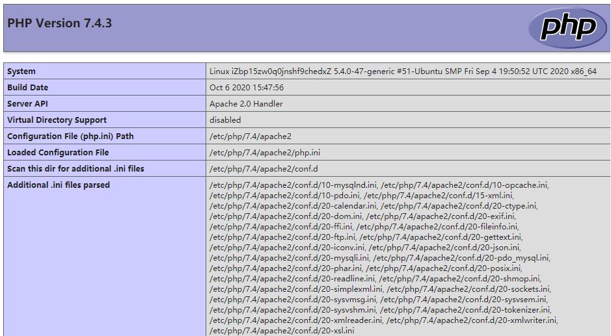Image resolution: width=611 pixels, height=336 pixels.
Task: Click the 10-opcache.ini file path
Action: (464, 185)
